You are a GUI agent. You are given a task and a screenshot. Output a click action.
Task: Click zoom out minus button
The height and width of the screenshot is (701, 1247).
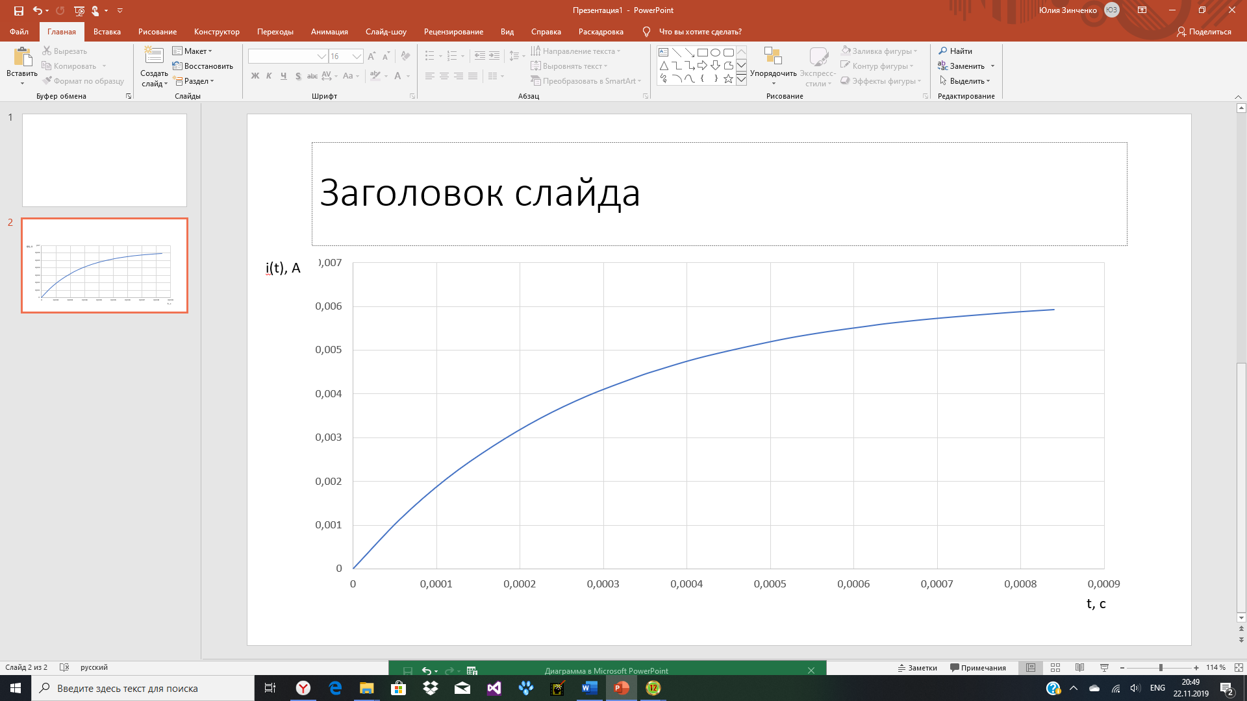[1122, 667]
